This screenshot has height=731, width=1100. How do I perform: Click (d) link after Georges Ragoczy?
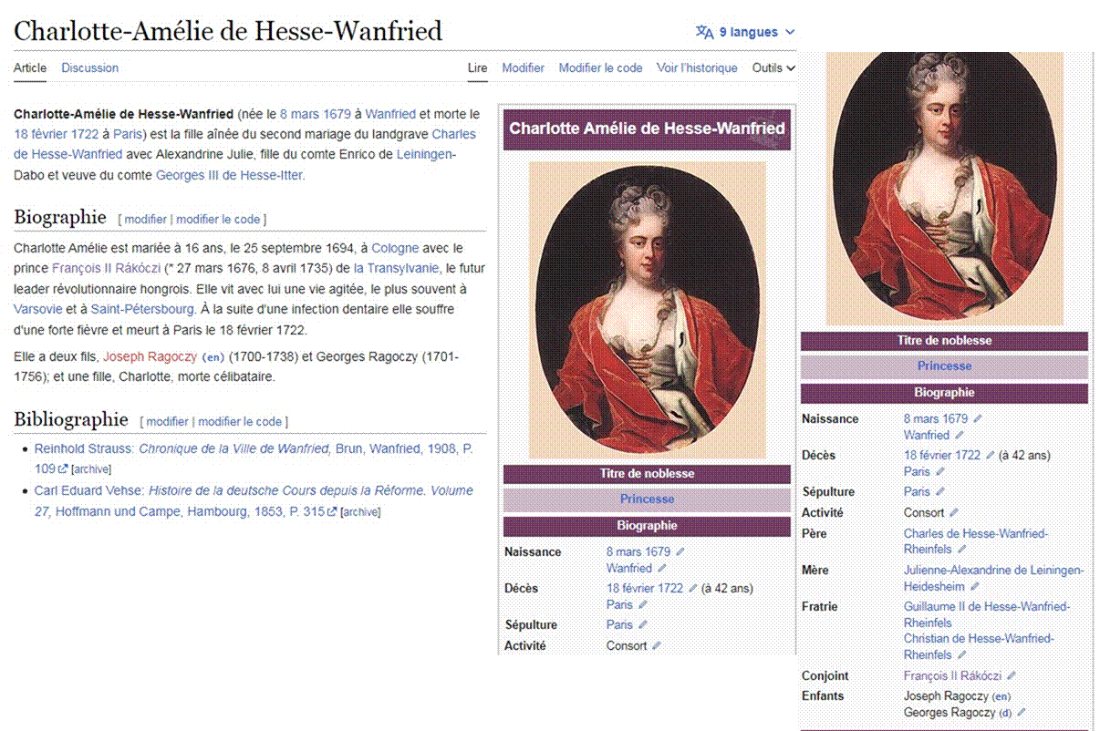1006,713
